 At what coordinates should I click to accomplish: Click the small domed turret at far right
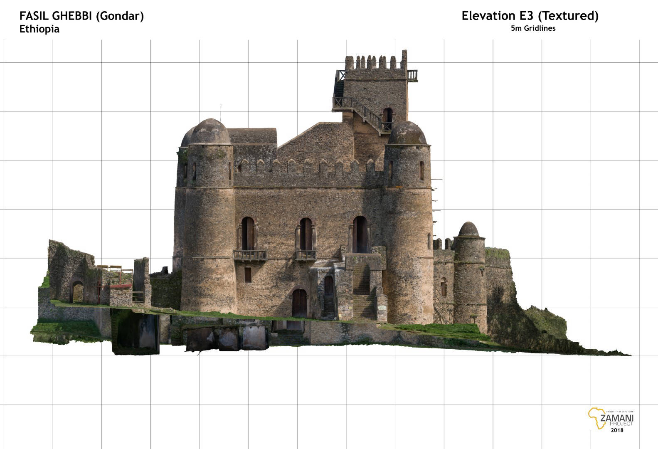[x=468, y=230]
